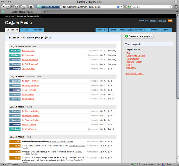Click the browser forward arrow button
This screenshot has width=179, height=166.
point(8,7)
